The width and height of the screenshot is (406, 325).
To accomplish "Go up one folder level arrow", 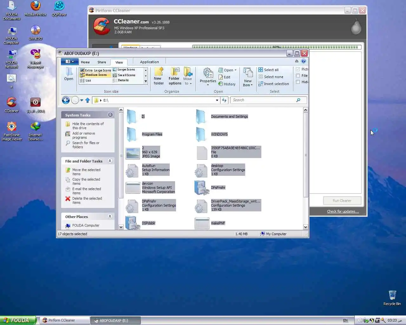I will tap(88, 100).
